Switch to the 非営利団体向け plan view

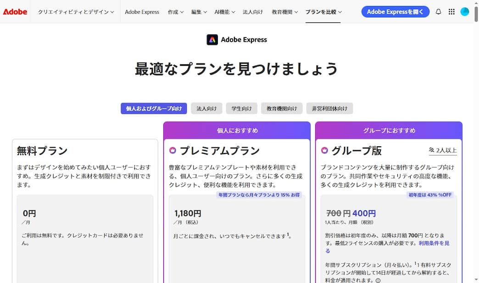[x=329, y=108]
